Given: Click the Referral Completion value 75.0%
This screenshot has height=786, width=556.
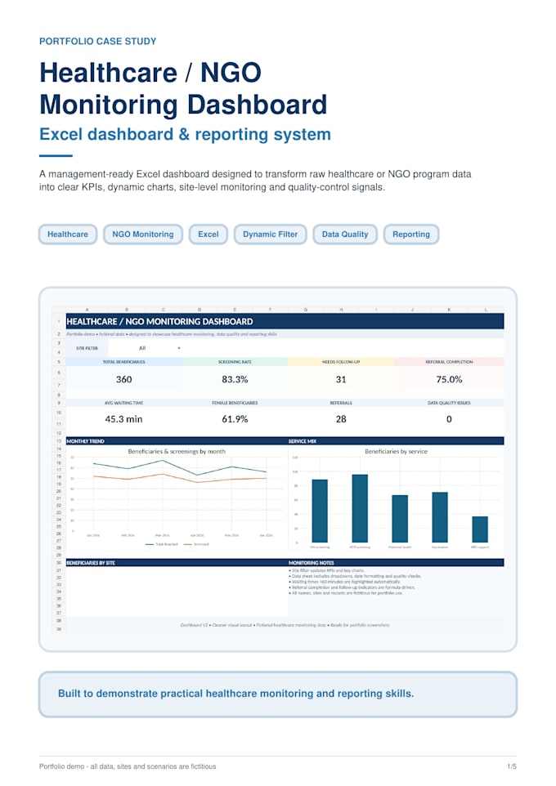Looking at the screenshot, I should (x=449, y=379).
